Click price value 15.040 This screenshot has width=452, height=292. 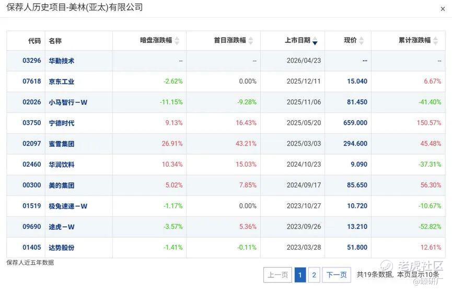click(357, 81)
